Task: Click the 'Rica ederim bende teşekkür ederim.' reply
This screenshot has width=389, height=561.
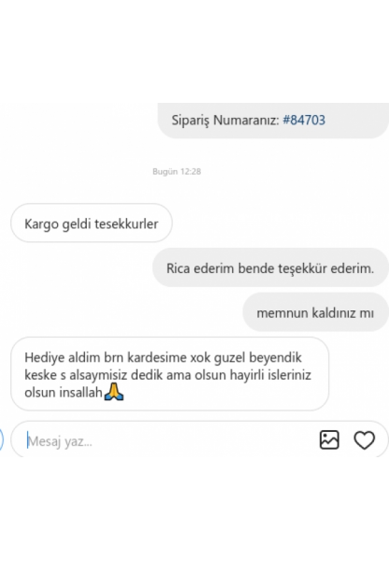Action: 270,268
